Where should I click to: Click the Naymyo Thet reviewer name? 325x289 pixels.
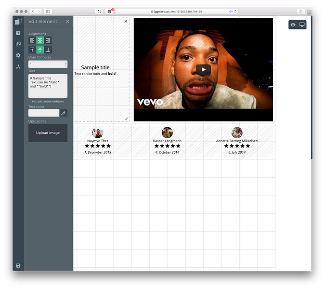point(97,141)
